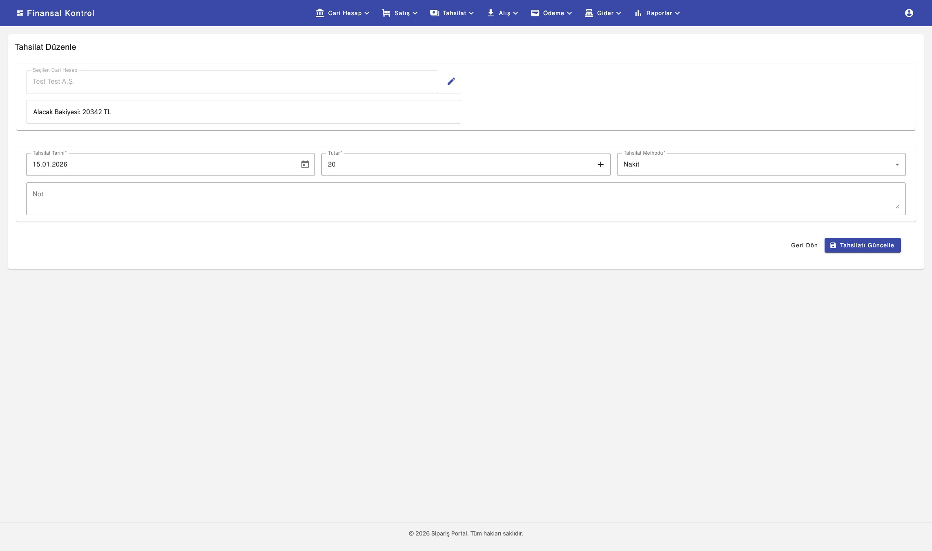
Task: Click the download icon beside Alış
Action: tap(491, 13)
